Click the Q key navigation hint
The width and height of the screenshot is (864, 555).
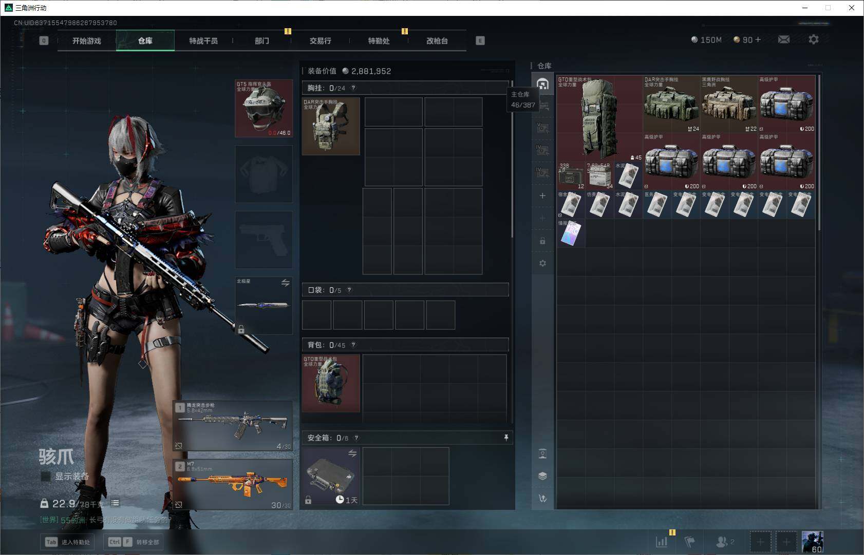click(44, 41)
